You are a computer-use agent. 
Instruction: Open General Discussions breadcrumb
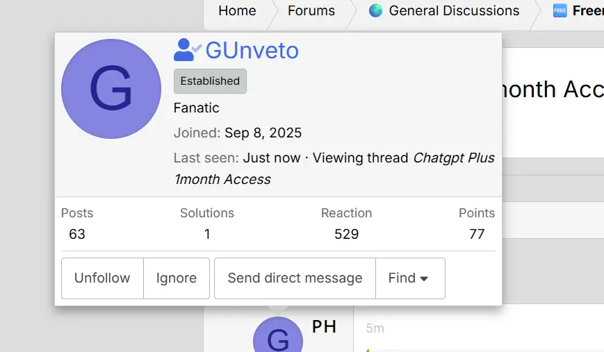(454, 11)
